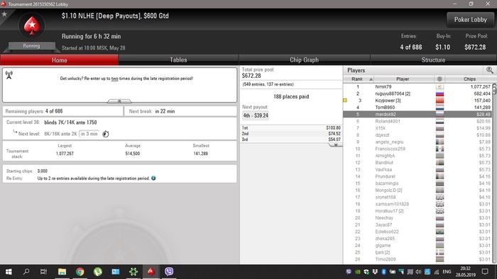Viewport: 497px width, 279px height.
Task: Click the stopwatch icon beside next level
Action: tap(106, 134)
